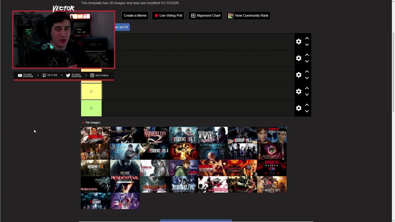Screen dimensions: 395x222
Task: Pick the original Resident Evil 1996 cover
Action: tap(95, 135)
